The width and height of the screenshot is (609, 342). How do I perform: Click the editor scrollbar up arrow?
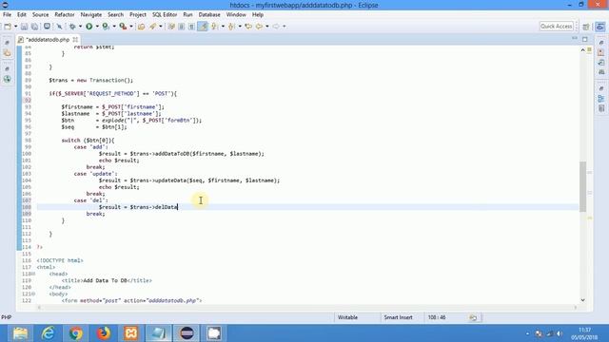[582, 49]
